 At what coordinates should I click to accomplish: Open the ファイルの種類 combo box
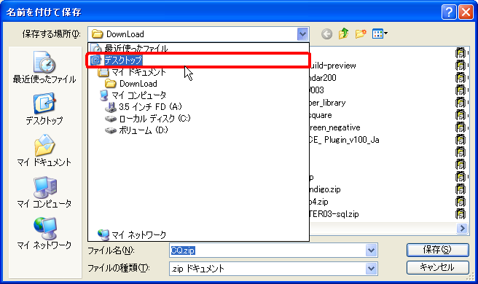pyautogui.click(x=273, y=269)
